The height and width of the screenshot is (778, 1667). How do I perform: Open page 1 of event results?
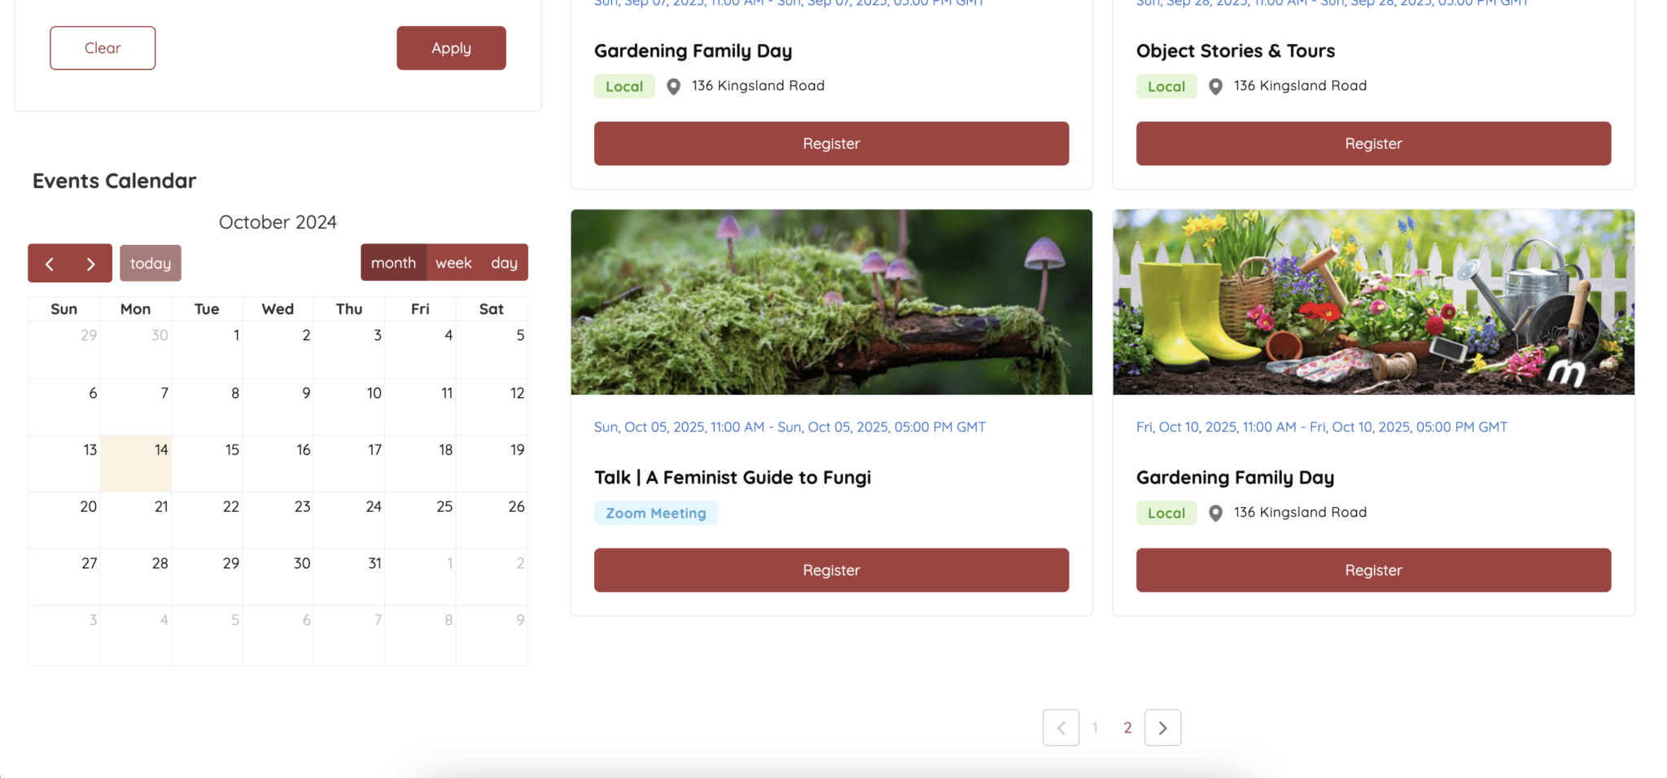(1095, 728)
